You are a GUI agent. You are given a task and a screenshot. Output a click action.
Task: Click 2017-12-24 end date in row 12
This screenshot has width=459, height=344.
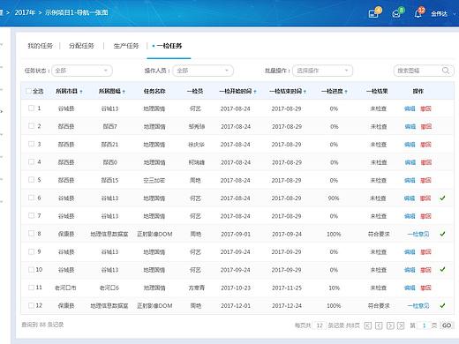[287, 306]
